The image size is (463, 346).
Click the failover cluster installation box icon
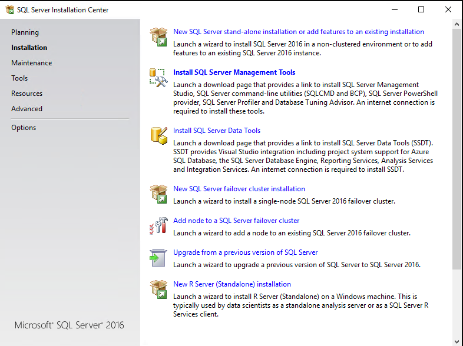pos(158,194)
